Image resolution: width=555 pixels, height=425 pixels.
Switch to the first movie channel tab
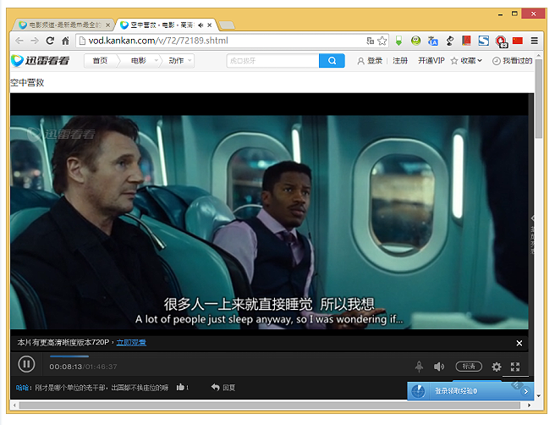[x=62, y=25]
